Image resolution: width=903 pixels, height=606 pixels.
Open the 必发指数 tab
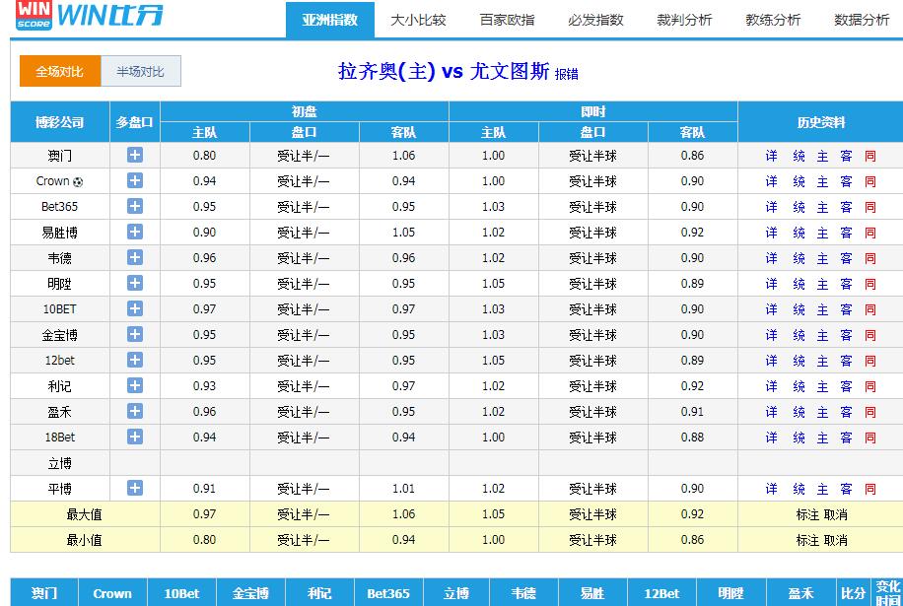(x=595, y=20)
